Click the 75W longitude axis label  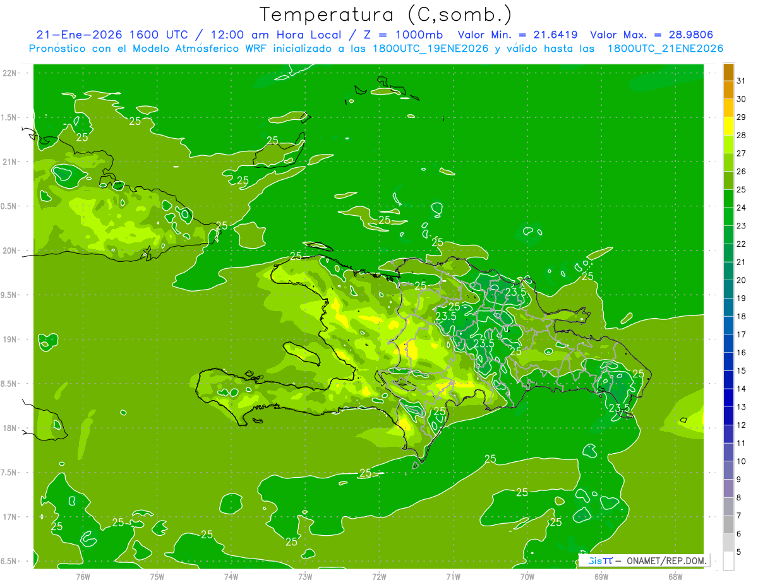(x=157, y=576)
